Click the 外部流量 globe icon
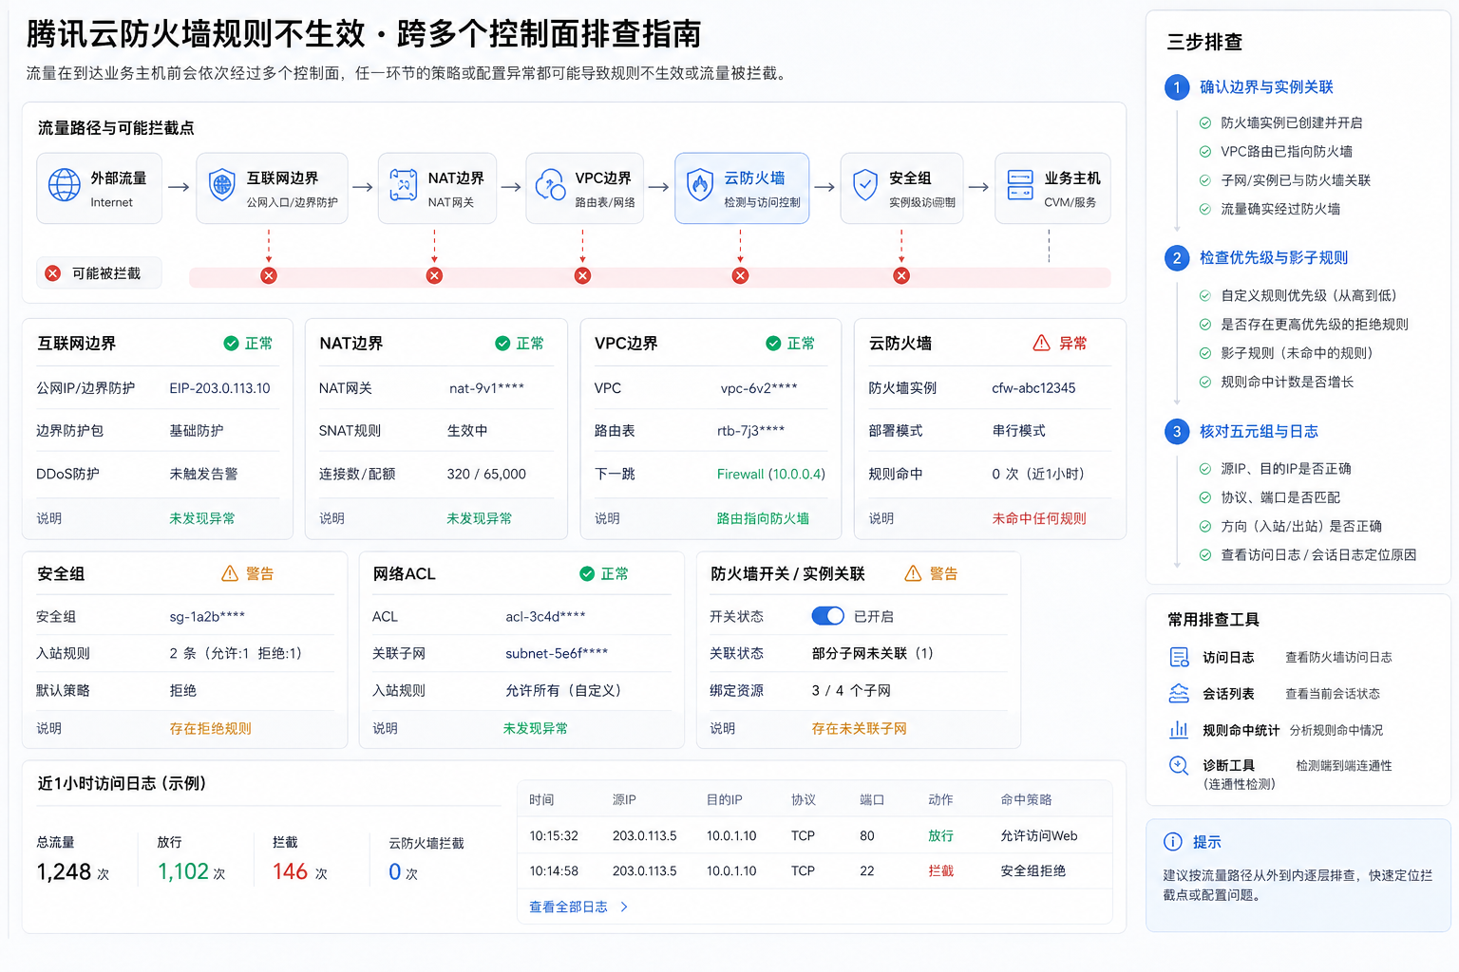This screenshot has width=1459, height=972. click(65, 185)
